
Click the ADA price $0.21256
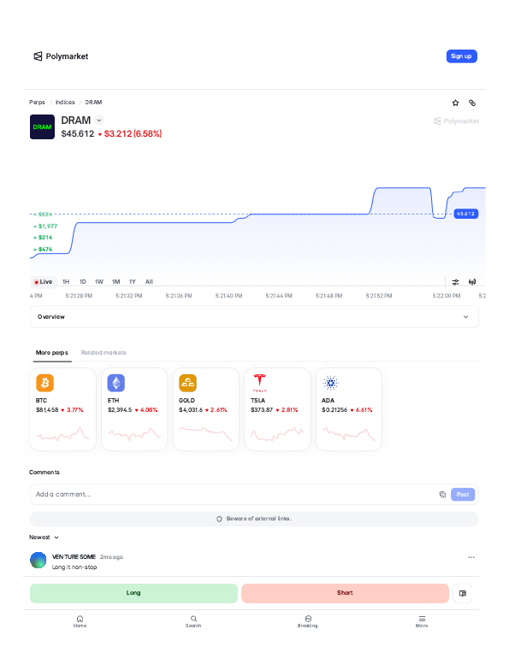click(334, 410)
